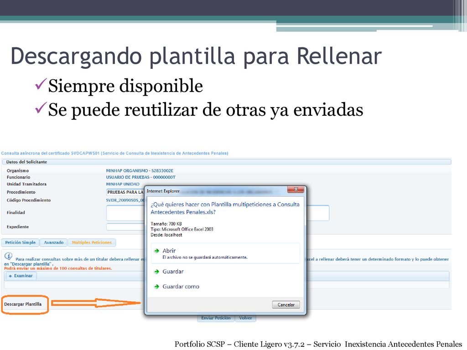
Task: Select the Múltiples Peticiones tab
Action: (x=92, y=242)
